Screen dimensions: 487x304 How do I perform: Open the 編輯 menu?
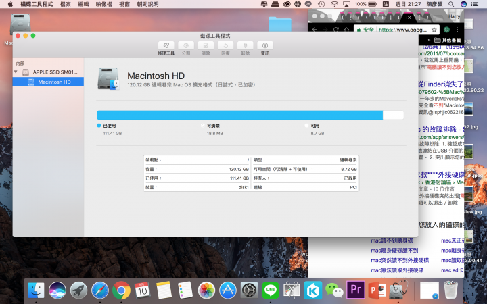tap(83, 4)
